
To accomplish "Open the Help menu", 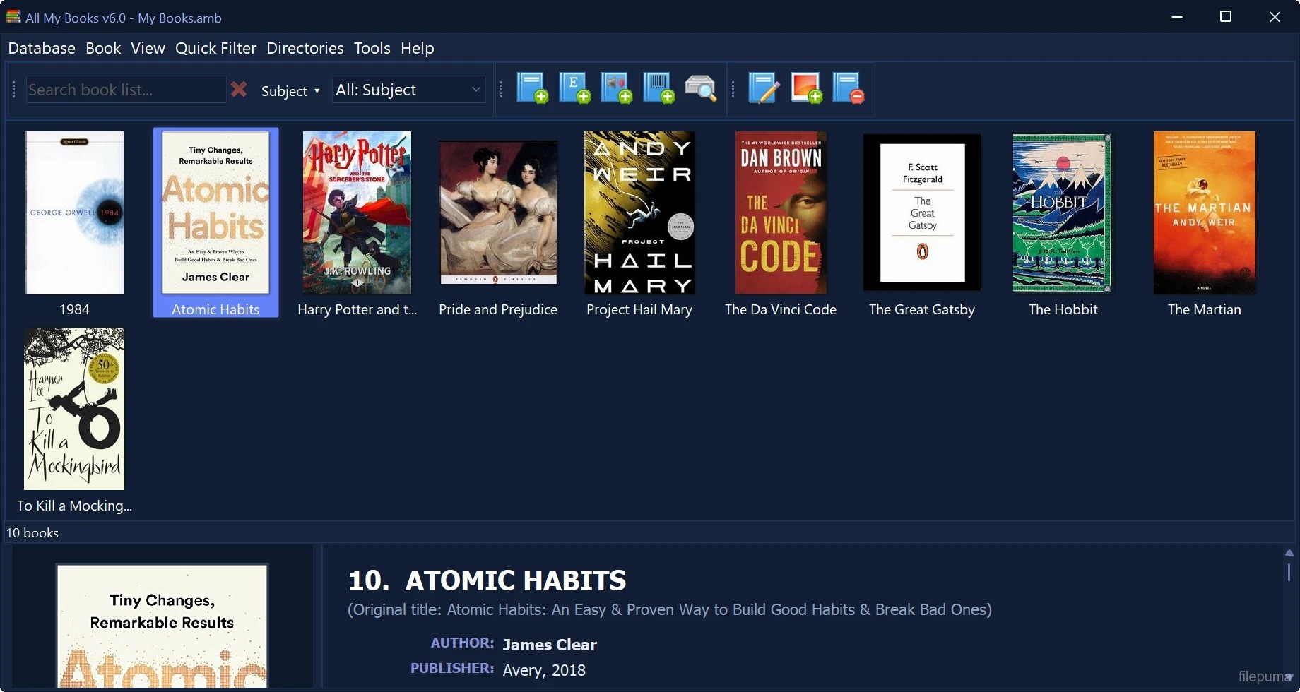I will tap(418, 48).
